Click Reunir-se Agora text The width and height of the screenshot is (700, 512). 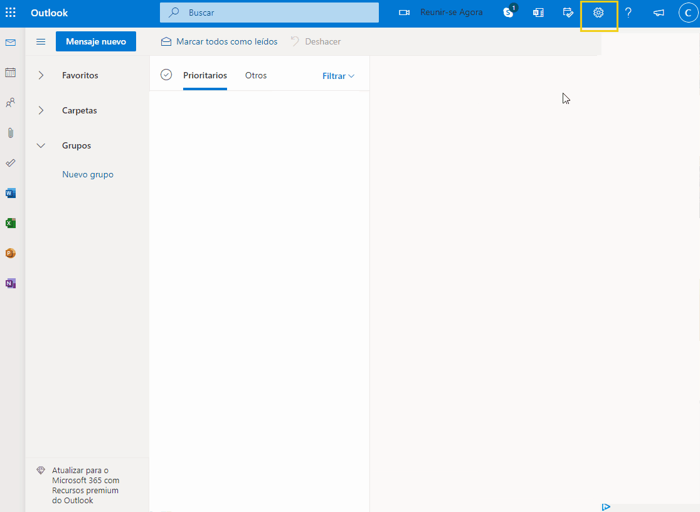click(452, 13)
